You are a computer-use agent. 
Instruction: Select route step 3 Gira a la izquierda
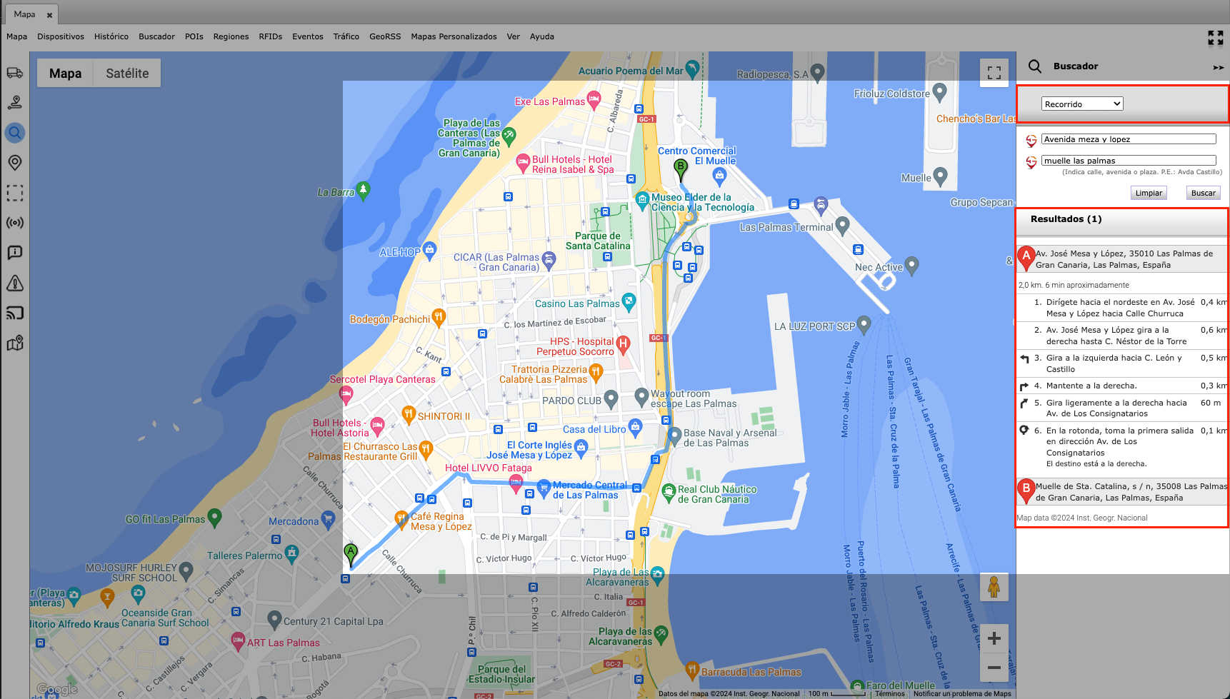pyautogui.click(x=1123, y=363)
